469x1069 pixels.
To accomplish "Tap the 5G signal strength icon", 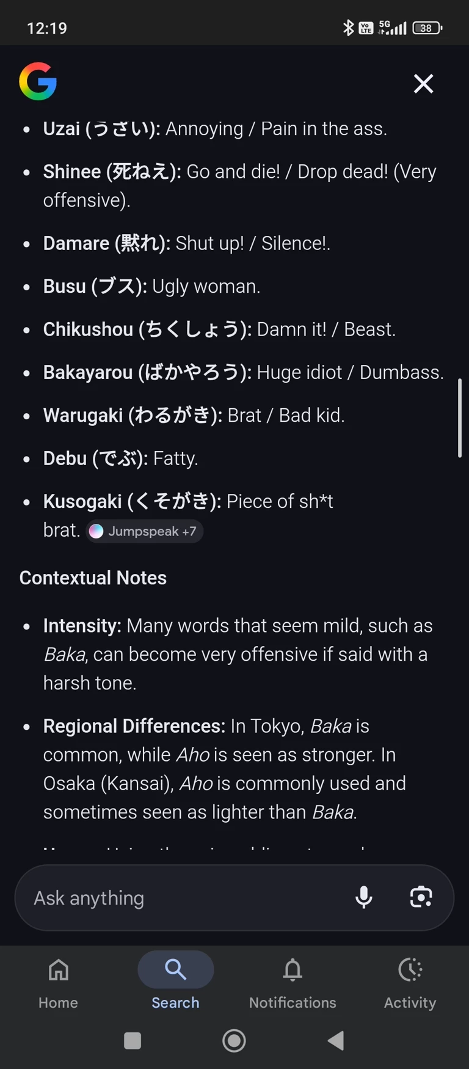I will coord(393,28).
